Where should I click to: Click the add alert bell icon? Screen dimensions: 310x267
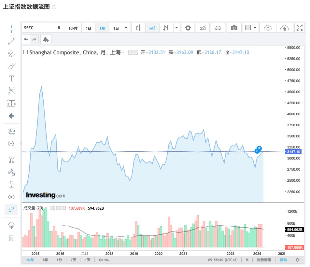click(x=46, y=39)
